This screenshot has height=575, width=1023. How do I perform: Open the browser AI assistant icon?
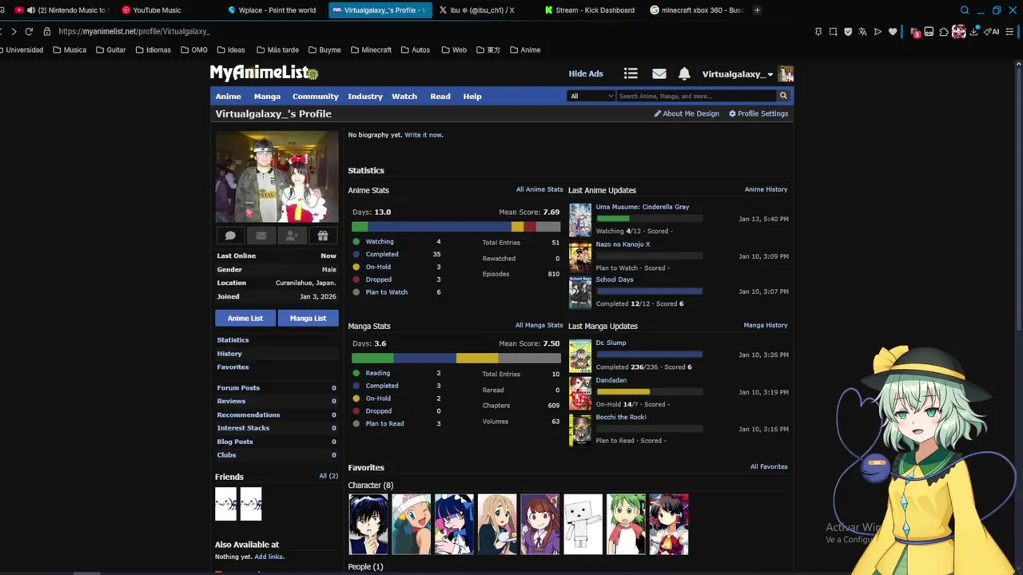pos(992,31)
